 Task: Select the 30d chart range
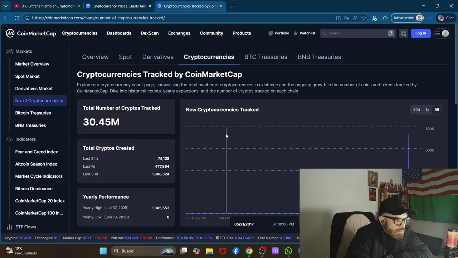point(416,110)
